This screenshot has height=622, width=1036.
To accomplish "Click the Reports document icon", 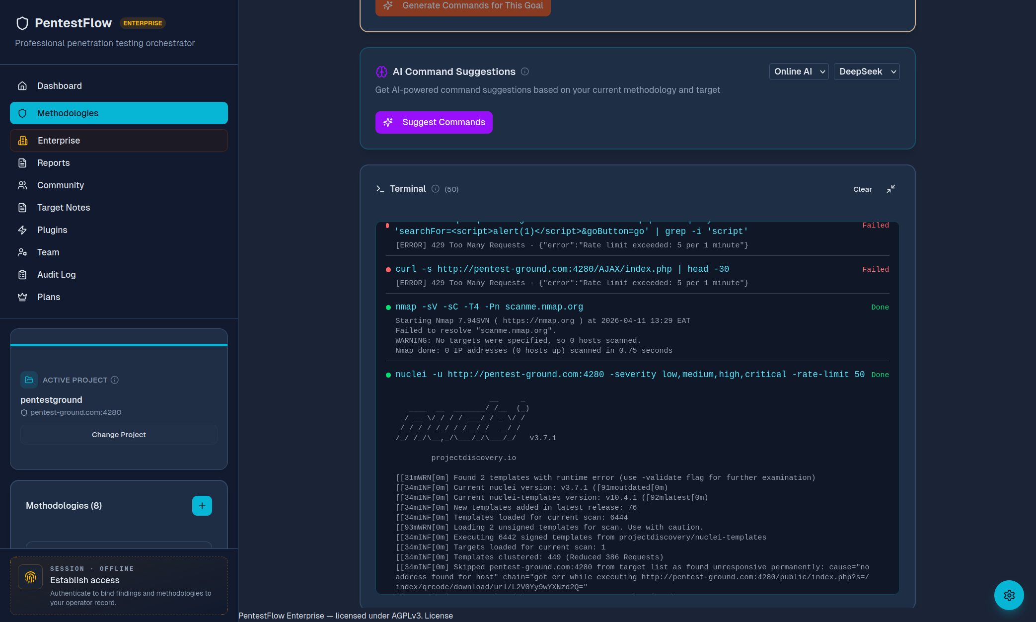I will [22, 163].
